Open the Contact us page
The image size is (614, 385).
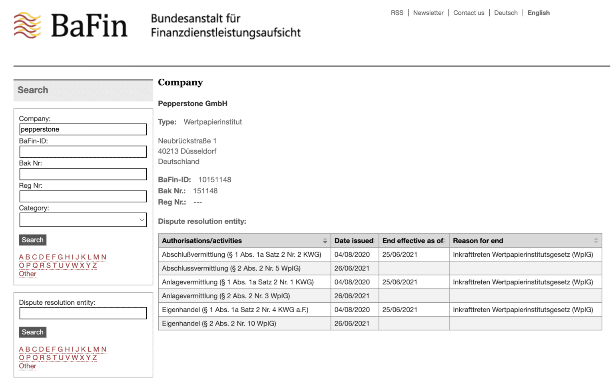pyautogui.click(x=468, y=12)
